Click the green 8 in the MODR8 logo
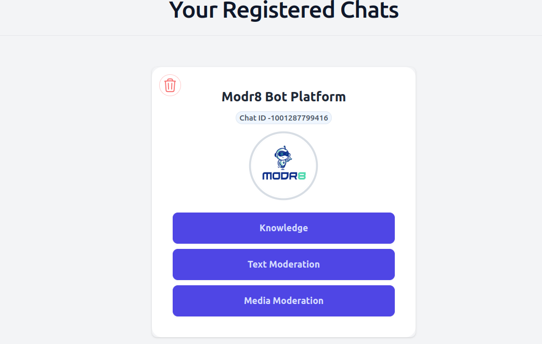Image resolution: width=542 pixels, height=344 pixels. tap(302, 176)
